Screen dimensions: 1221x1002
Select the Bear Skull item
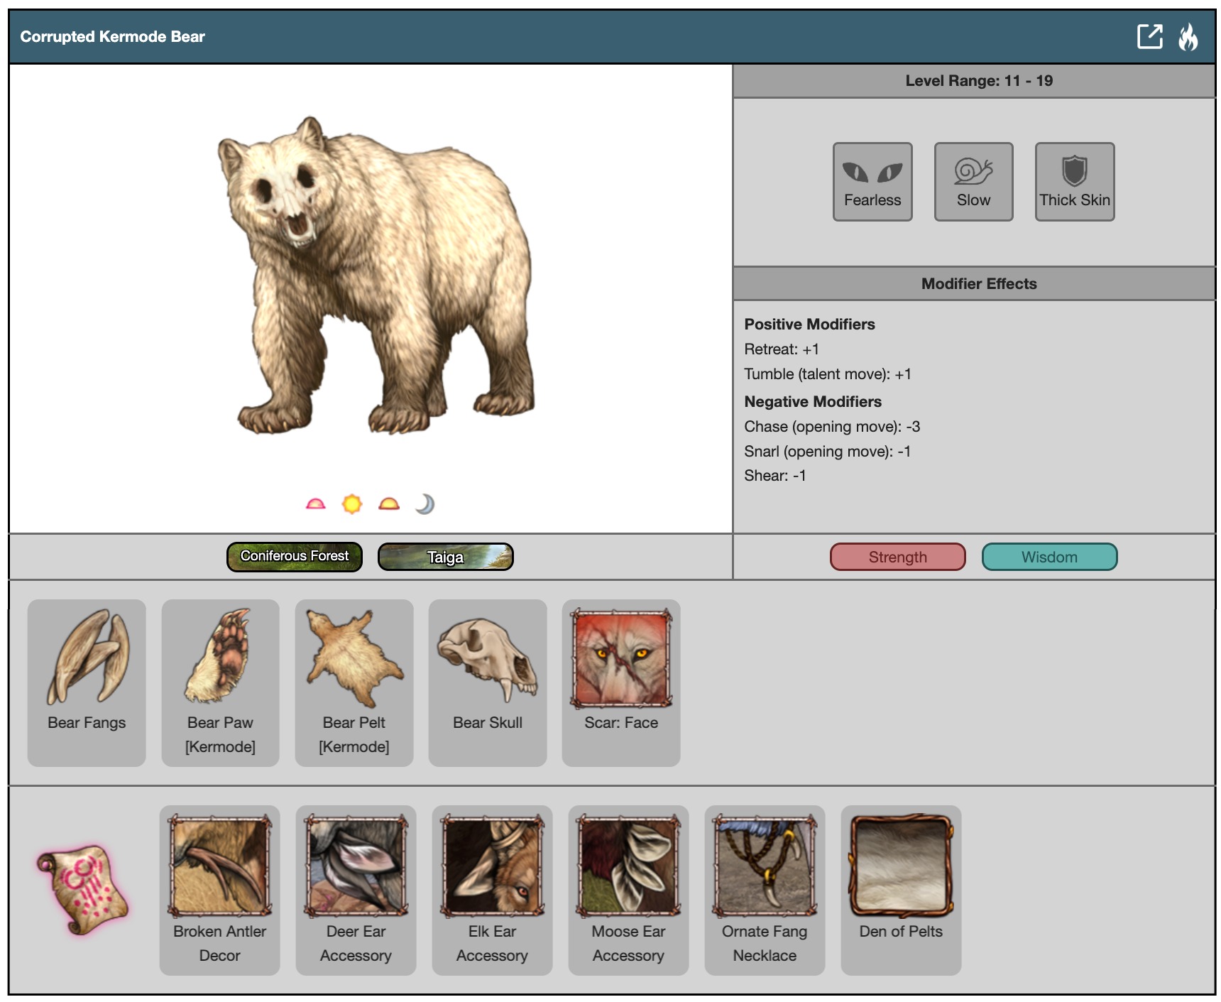[x=488, y=682]
